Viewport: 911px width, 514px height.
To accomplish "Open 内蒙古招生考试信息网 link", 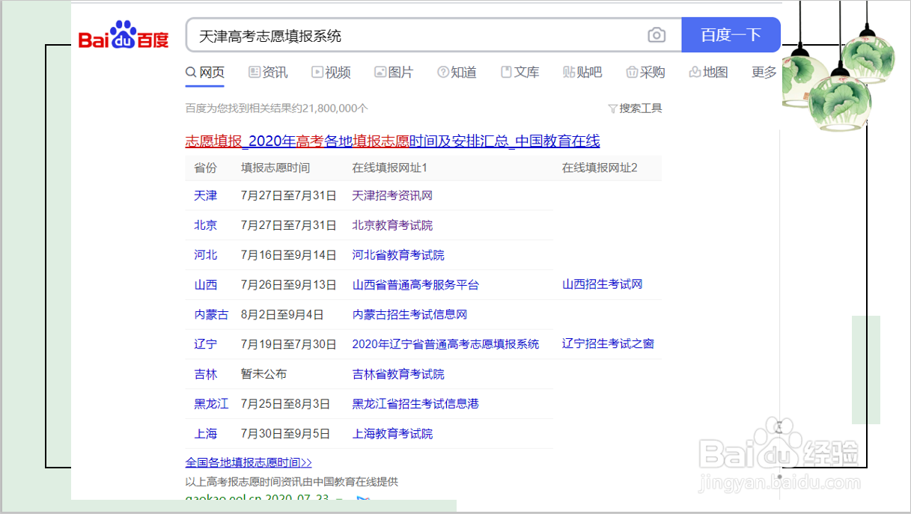I will 409,314.
